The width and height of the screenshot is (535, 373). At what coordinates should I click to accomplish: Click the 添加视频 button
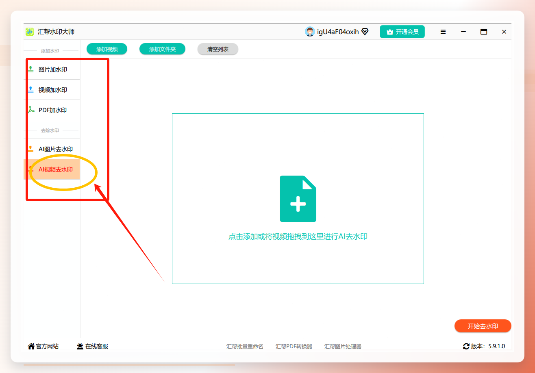click(x=107, y=49)
